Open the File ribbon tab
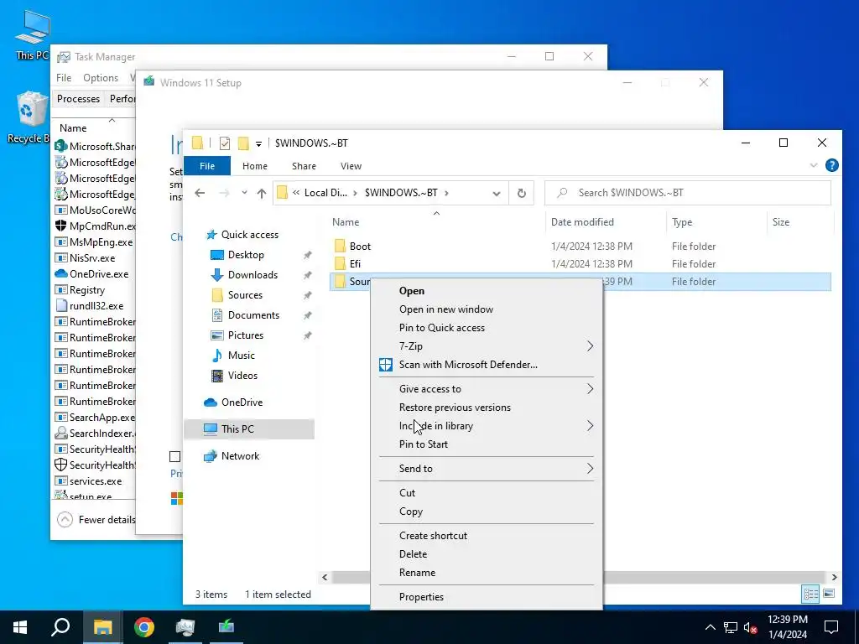 click(207, 166)
